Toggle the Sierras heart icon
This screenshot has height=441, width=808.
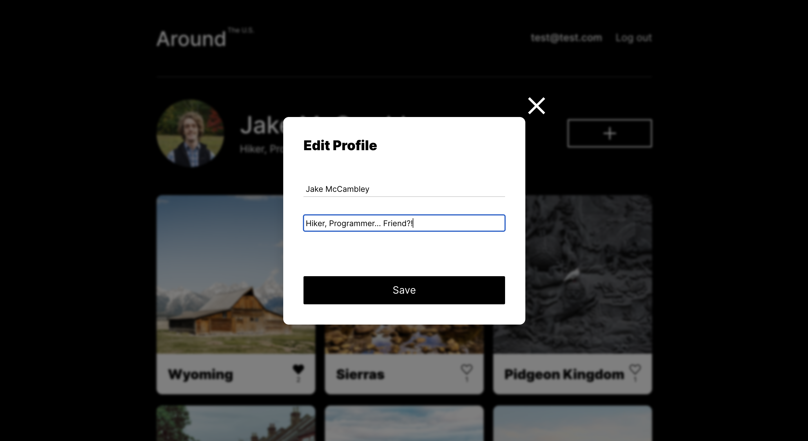click(x=467, y=370)
